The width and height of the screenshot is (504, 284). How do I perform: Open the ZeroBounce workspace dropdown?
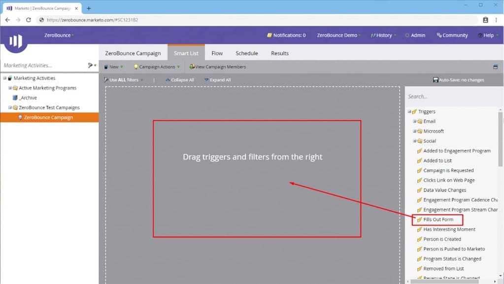pos(59,35)
